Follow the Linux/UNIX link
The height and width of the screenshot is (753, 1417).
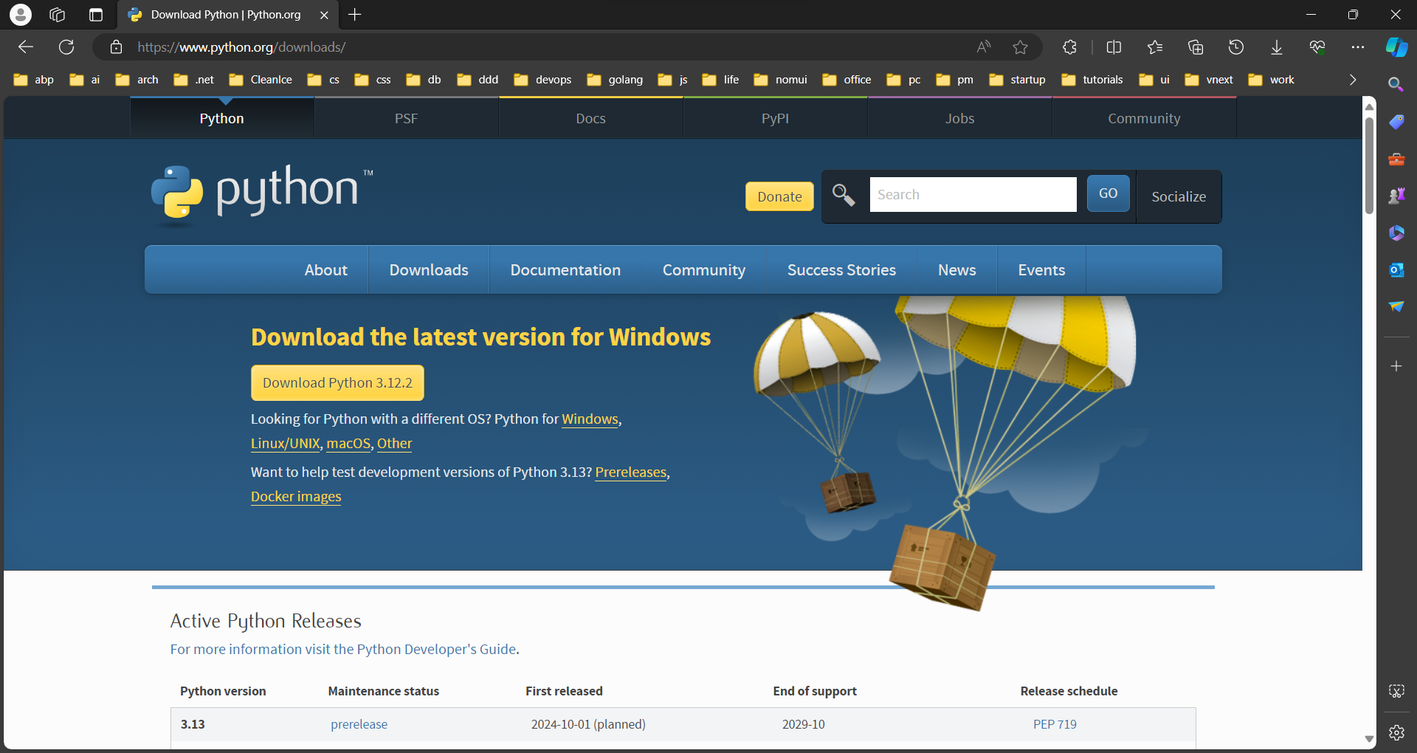coord(286,444)
